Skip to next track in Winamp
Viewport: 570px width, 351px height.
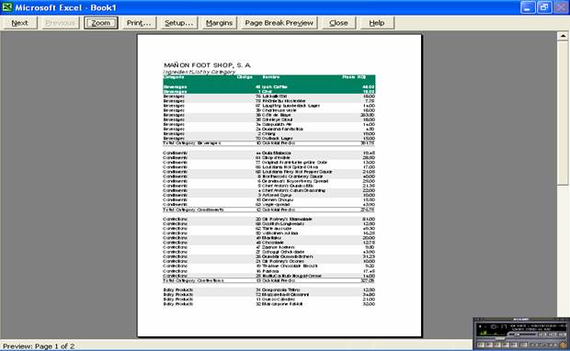coord(514,345)
